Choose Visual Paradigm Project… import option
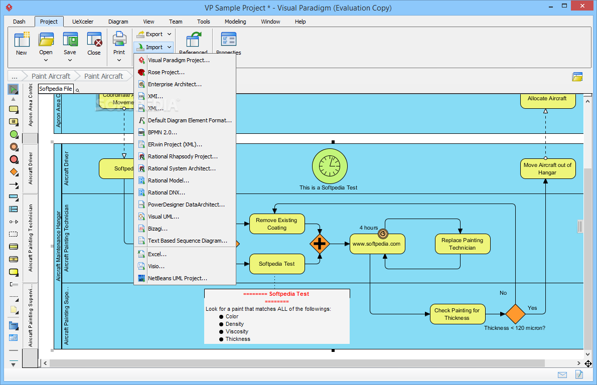The image size is (597, 385). coord(185,60)
